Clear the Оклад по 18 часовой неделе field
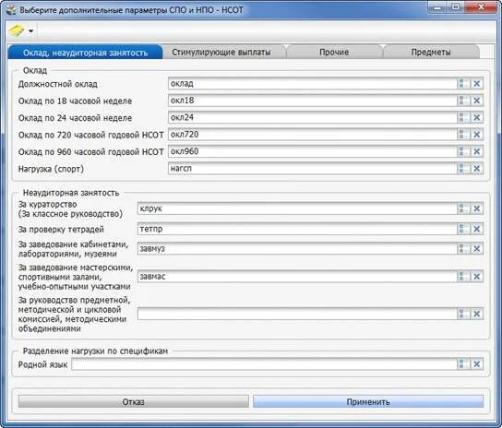 pos(476,101)
